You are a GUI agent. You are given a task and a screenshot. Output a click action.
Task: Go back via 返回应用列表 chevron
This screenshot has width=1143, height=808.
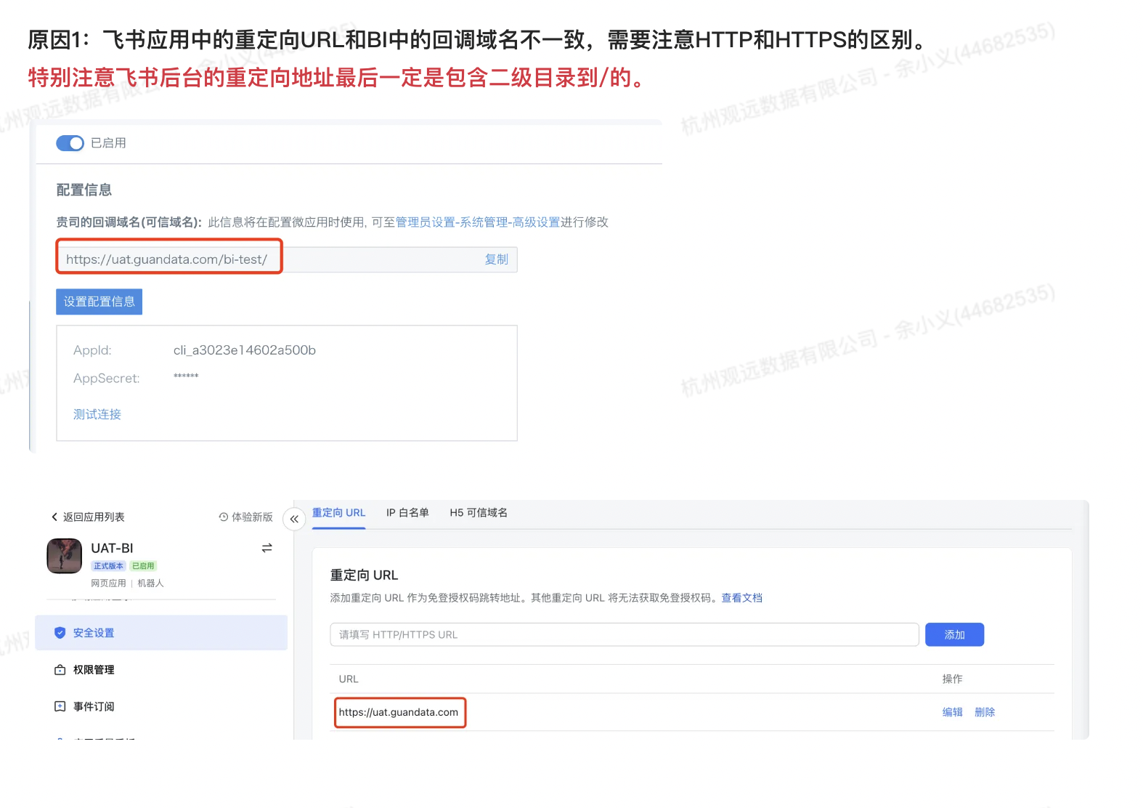pos(54,517)
